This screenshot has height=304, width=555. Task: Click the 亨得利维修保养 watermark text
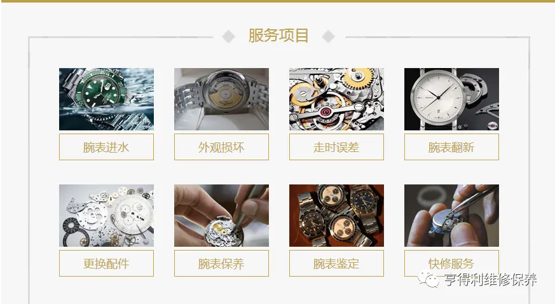tap(491, 280)
